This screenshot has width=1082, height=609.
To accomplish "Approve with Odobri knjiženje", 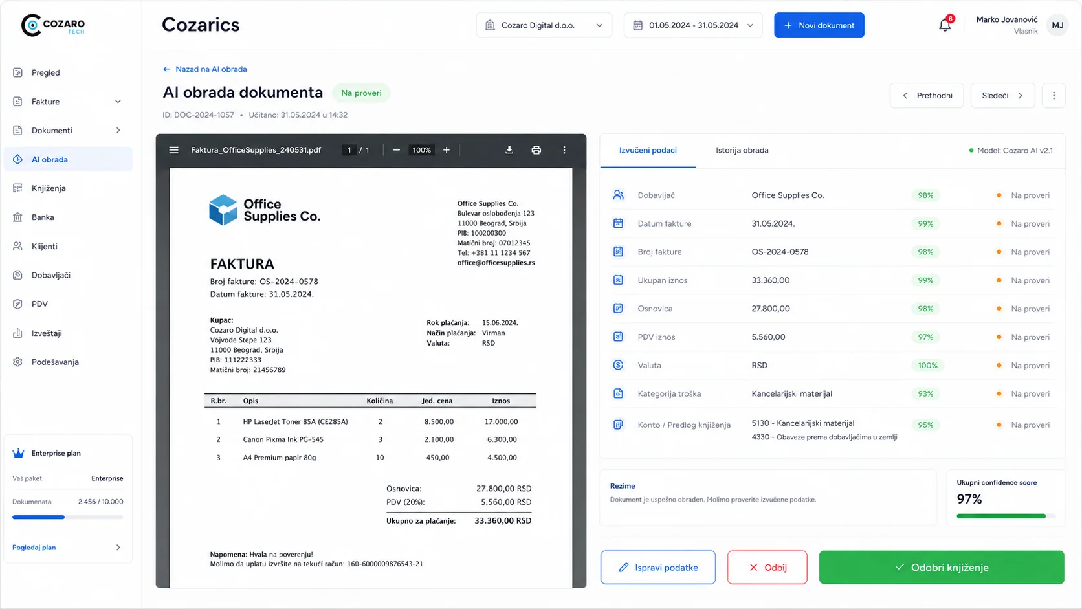I will [x=942, y=568].
